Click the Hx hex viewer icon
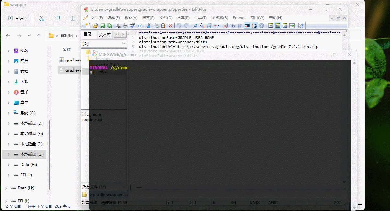390x211 pixels. tap(233, 26)
